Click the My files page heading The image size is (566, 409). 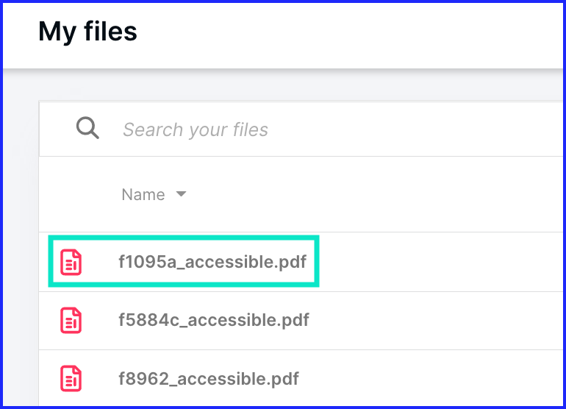(x=87, y=32)
